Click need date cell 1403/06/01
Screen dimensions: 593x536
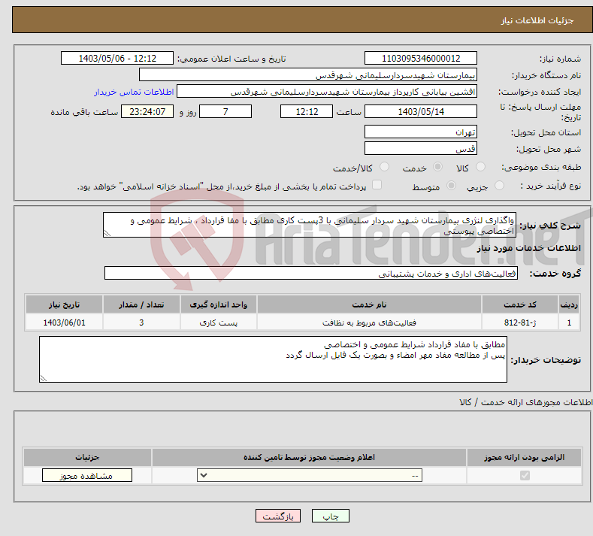[x=65, y=323]
